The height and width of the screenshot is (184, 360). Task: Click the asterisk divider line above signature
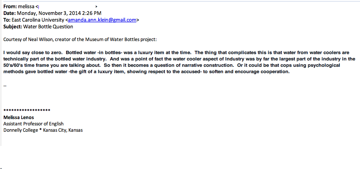point(27,111)
